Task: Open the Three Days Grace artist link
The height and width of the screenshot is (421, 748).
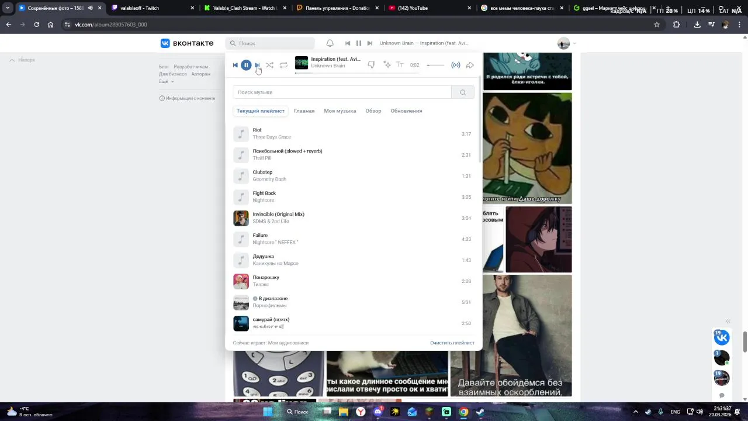Action: click(x=272, y=137)
